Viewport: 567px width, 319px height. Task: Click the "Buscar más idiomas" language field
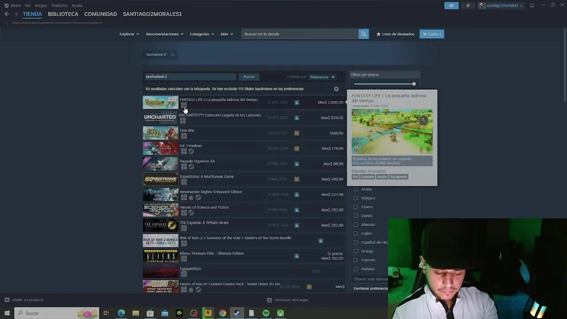(370, 279)
